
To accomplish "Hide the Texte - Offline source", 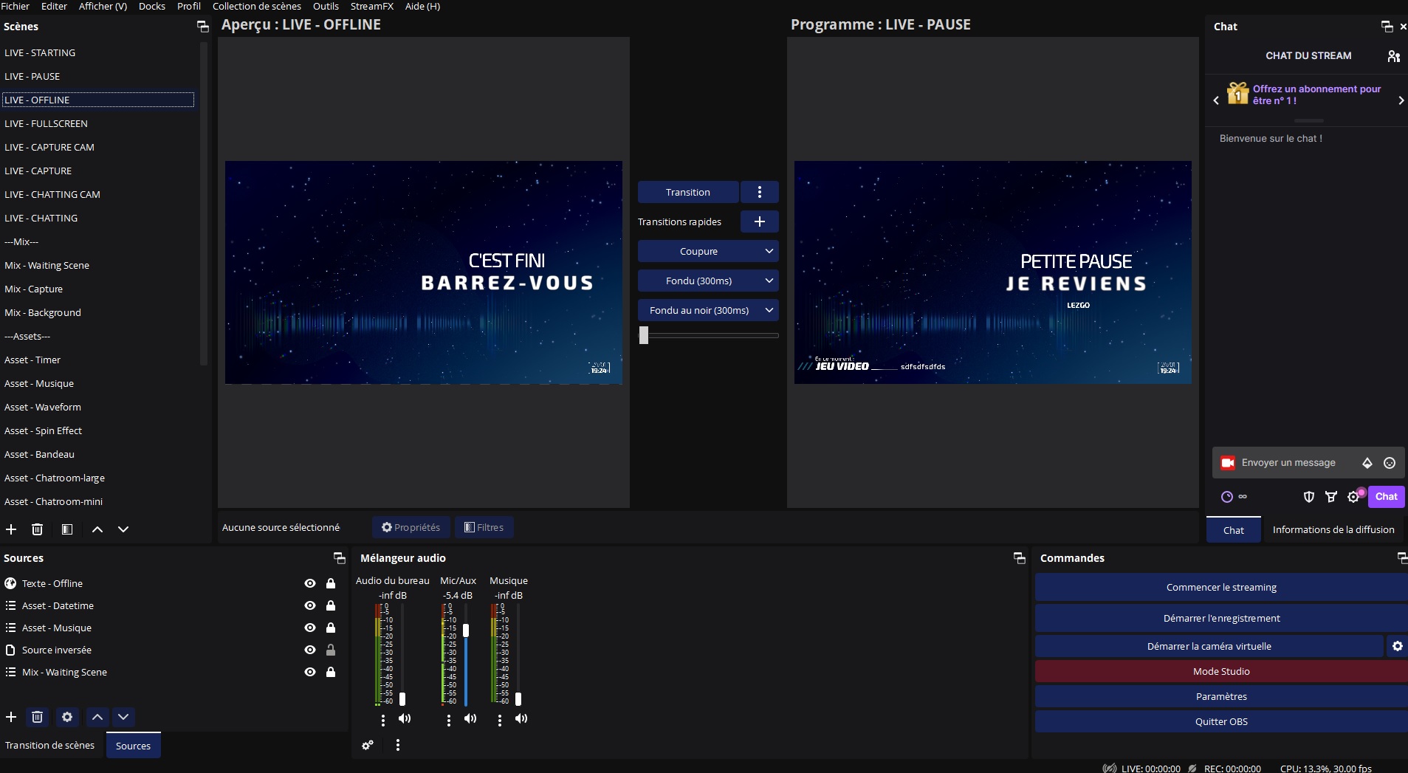I will [x=310, y=583].
